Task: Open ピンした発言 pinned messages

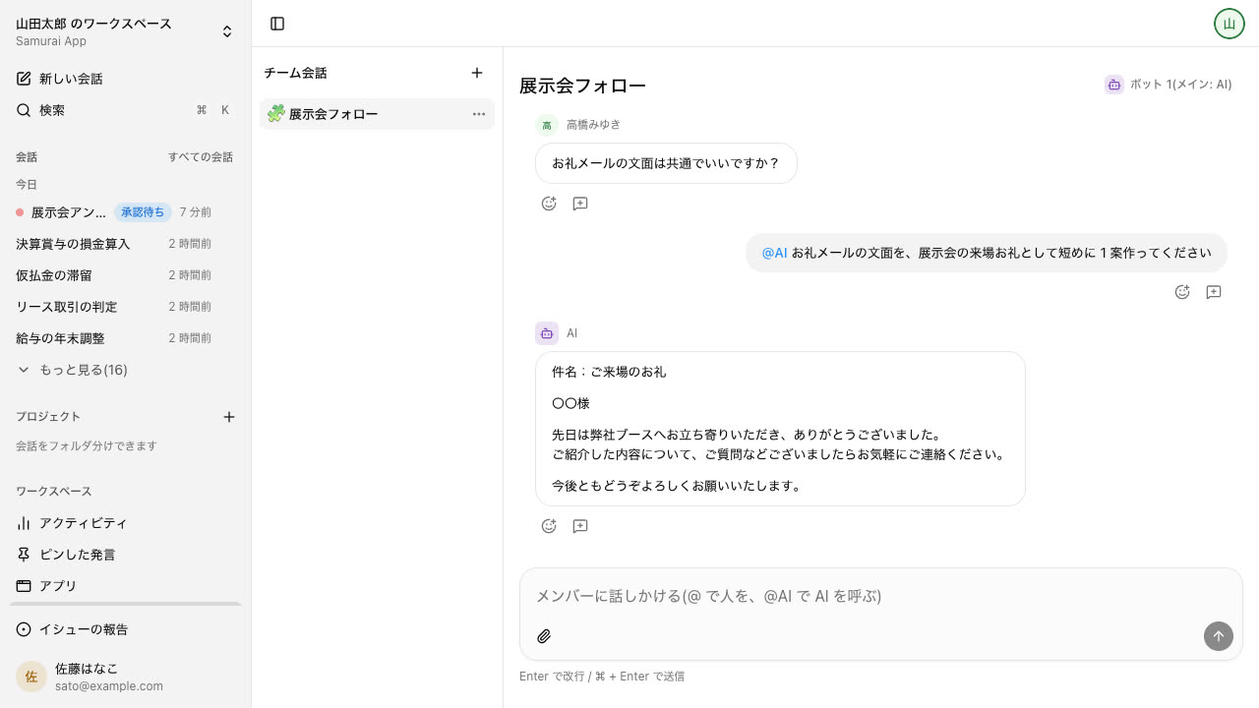Action: pyautogui.click(x=125, y=555)
